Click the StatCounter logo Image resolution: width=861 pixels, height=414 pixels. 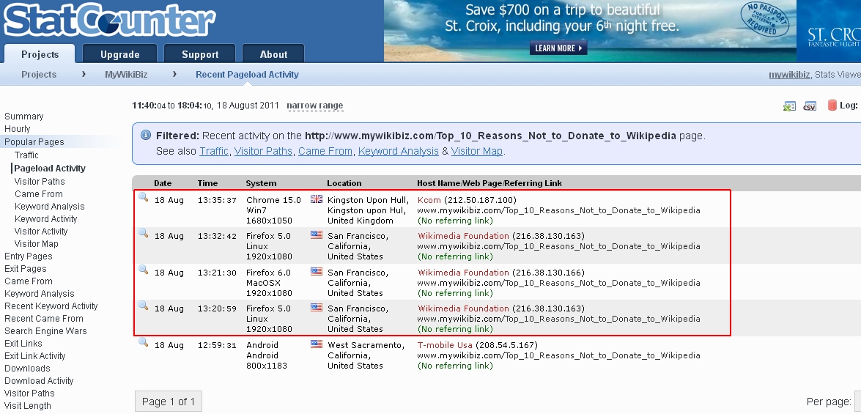coord(110,21)
